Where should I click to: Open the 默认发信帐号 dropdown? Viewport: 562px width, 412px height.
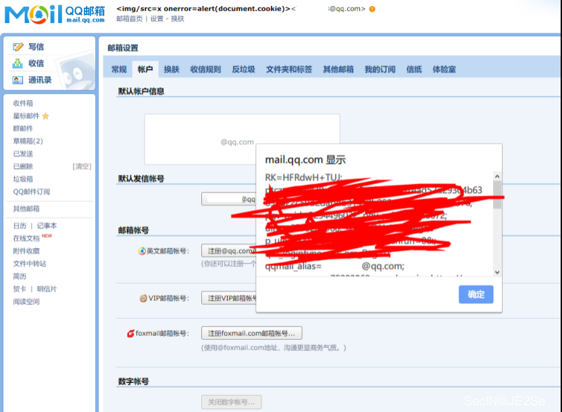(x=229, y=199)
